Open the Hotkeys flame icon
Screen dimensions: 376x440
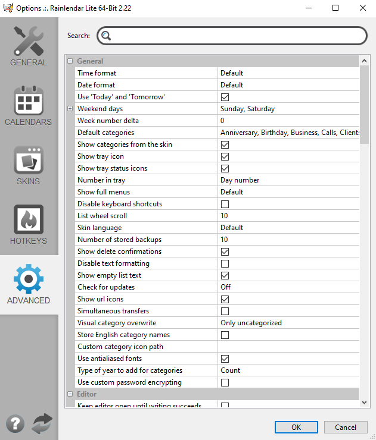29,219
